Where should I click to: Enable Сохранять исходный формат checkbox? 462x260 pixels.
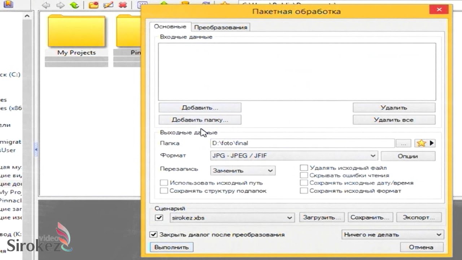point(304,191)
